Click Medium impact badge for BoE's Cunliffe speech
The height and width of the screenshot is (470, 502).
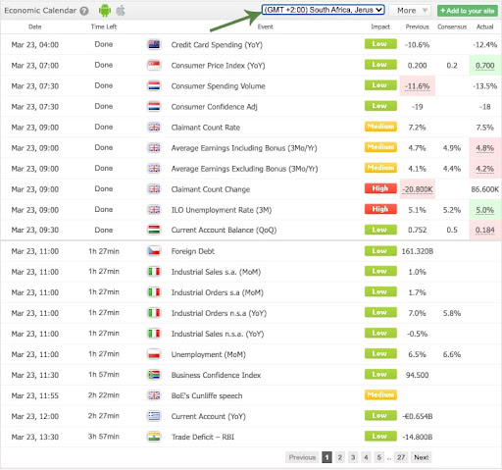pyautogui.click(x=380, y=394)
